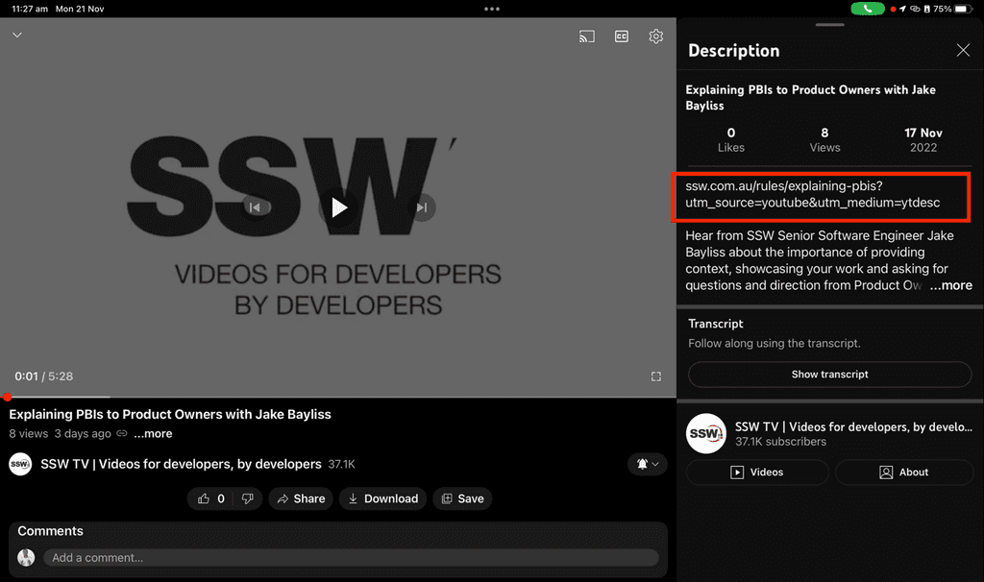Enter fullscreen mode icon
Screen dimensions: 984x582
pyautogui.click(x=656, y=376)
